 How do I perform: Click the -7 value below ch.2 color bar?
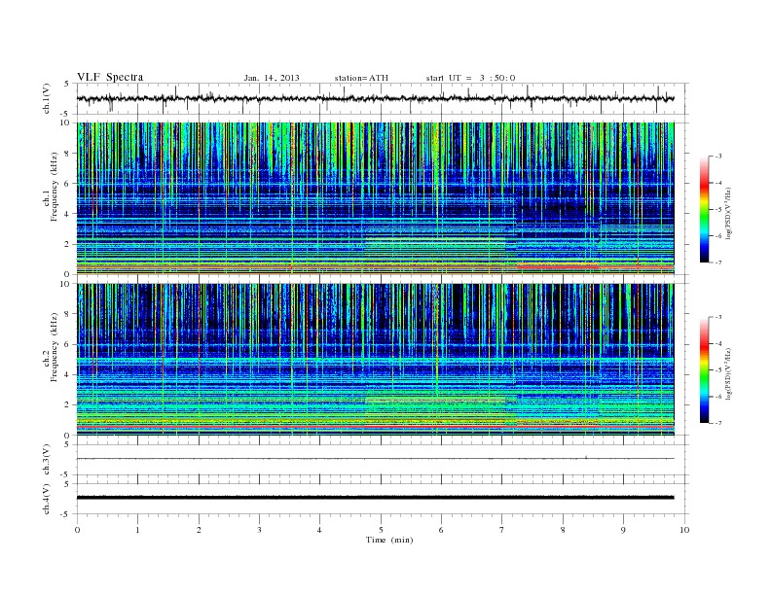(x=718, y=423)
